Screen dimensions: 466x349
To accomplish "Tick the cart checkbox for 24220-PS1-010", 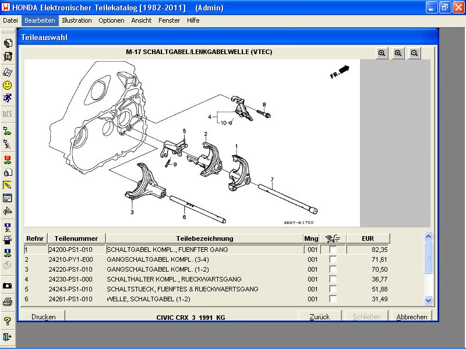I will [333, 269].
